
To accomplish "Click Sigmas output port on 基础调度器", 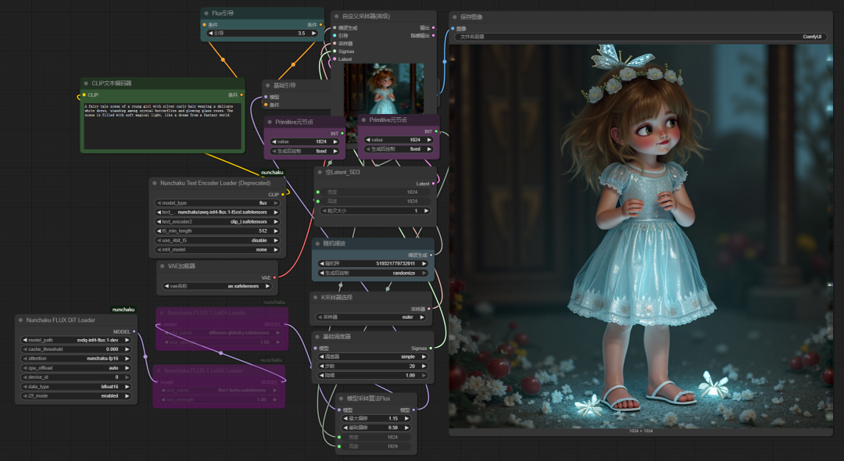I will pos(431,348).
